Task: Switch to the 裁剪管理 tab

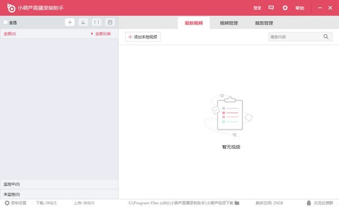Action: (x=264, y=23)
